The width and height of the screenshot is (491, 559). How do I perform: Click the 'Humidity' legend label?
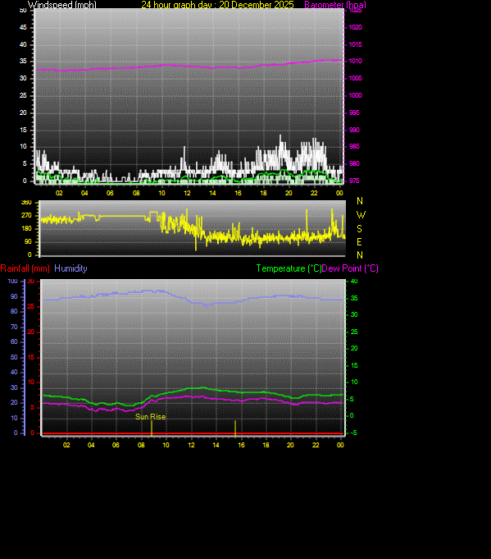click(70, 268)
